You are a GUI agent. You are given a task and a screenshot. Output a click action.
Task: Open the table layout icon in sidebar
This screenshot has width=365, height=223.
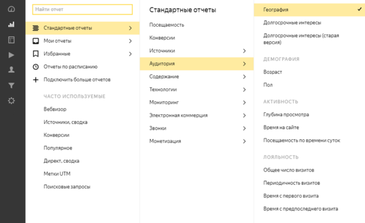point(11,39)
